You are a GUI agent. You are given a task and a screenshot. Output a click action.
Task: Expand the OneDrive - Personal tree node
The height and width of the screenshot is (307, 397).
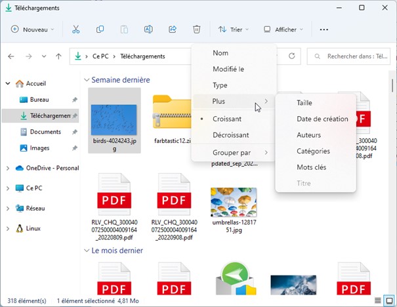tap(8, 168)
